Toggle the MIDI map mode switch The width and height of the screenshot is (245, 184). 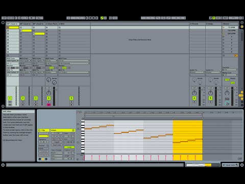point(226,18)
